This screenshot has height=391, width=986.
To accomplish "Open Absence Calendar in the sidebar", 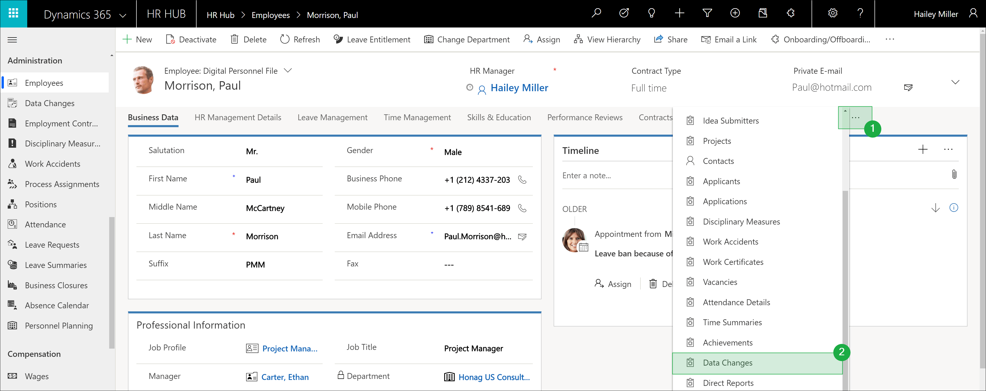I will [x=55, y=305].
